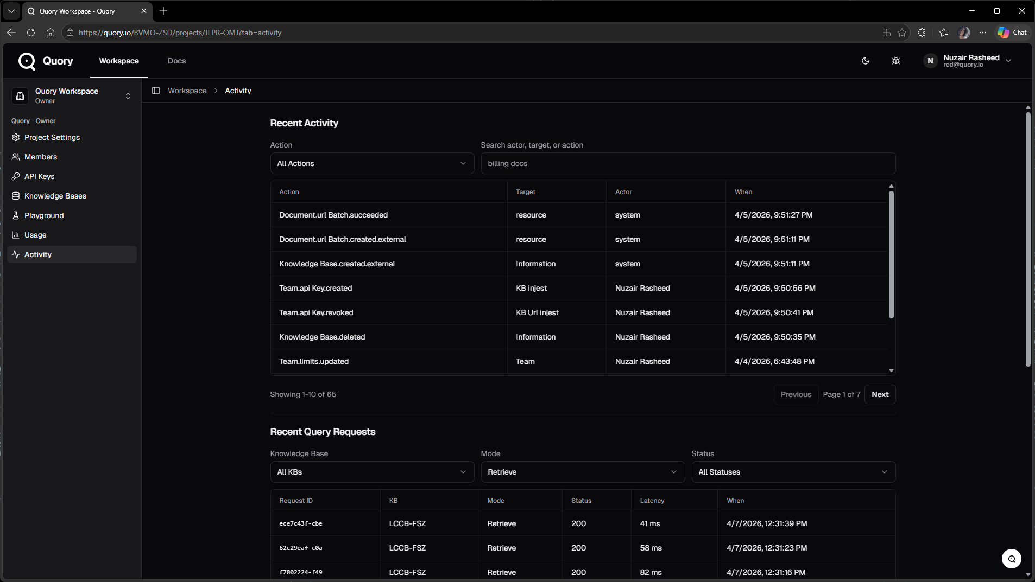Click the main page scrollbar

[1028, 239]
